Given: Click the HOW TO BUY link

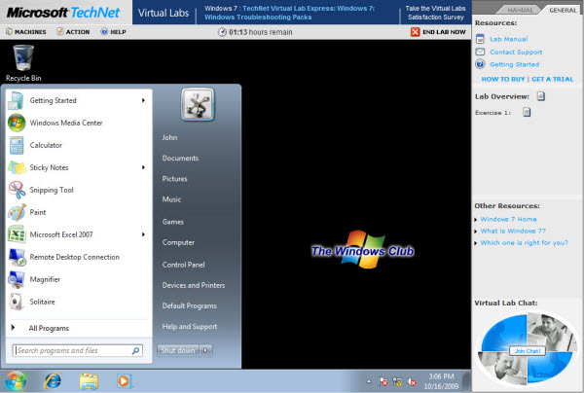Looking at the screenshot, I should click(x=503, y=79).
